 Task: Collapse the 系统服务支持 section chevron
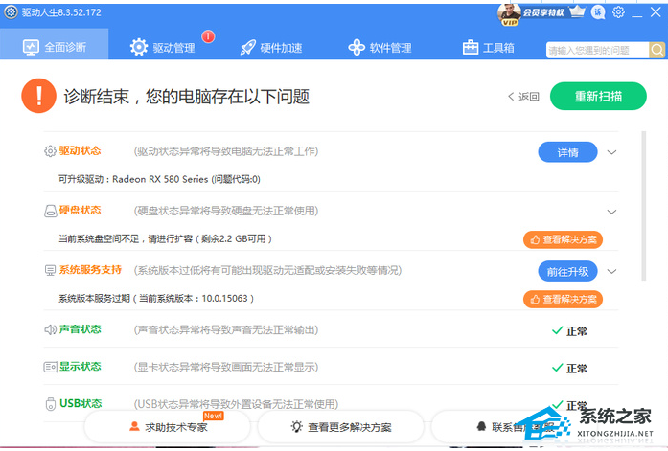coord(612,271)
